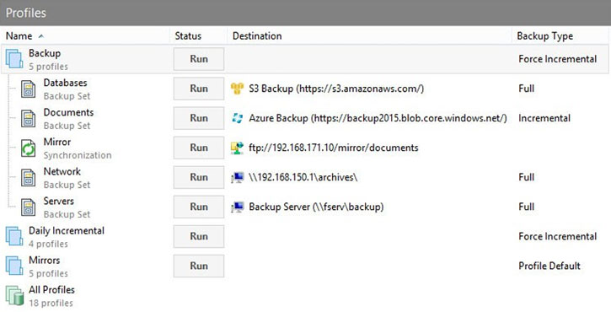The height and width of the screenshot is (312, 611).
Task: Sort by the Backup Type column header
Action: (x=544, y=36)
